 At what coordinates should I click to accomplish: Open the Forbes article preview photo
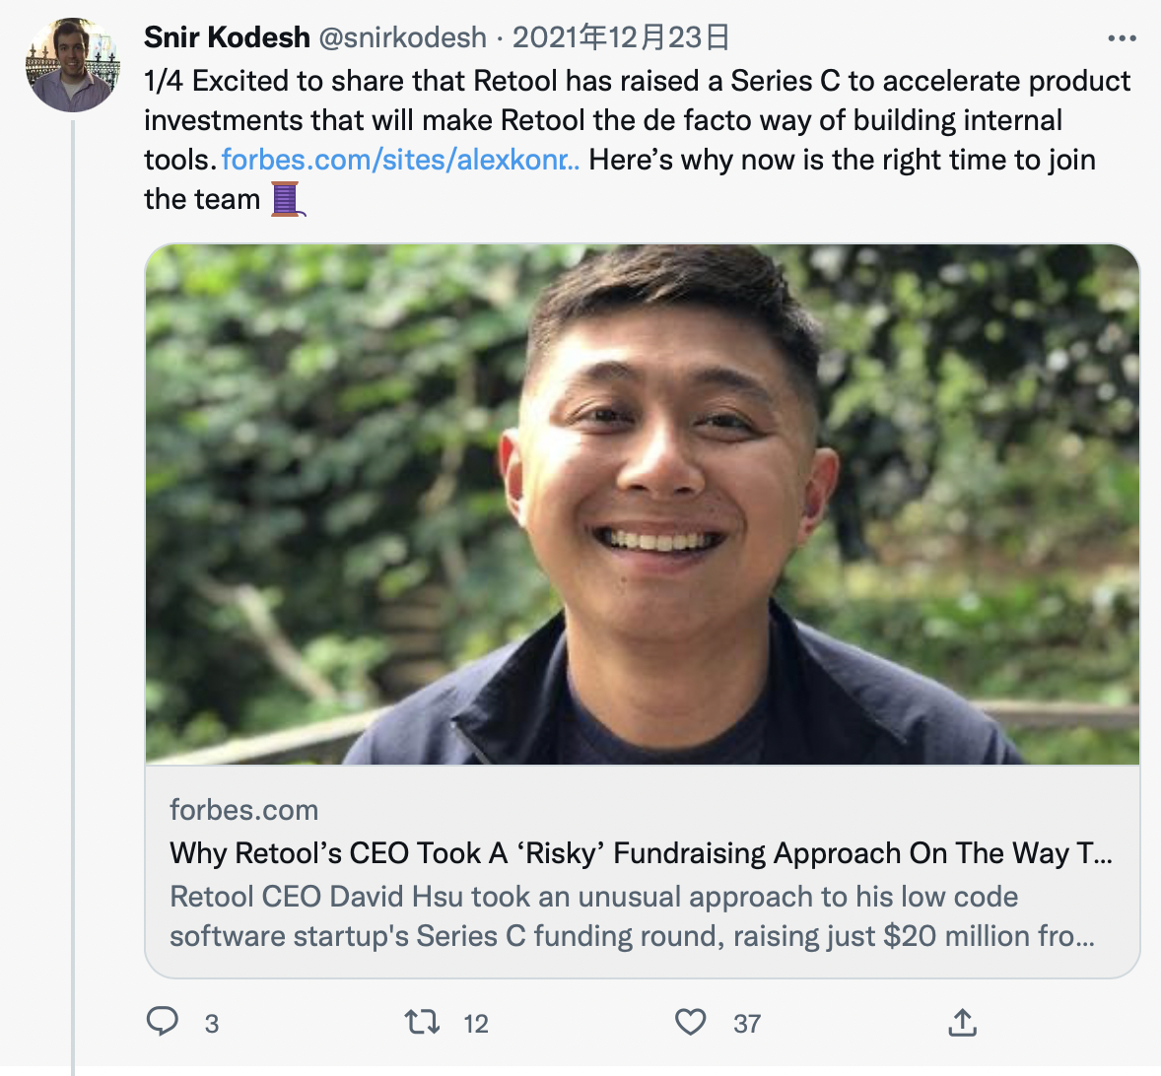coord(643,504)
